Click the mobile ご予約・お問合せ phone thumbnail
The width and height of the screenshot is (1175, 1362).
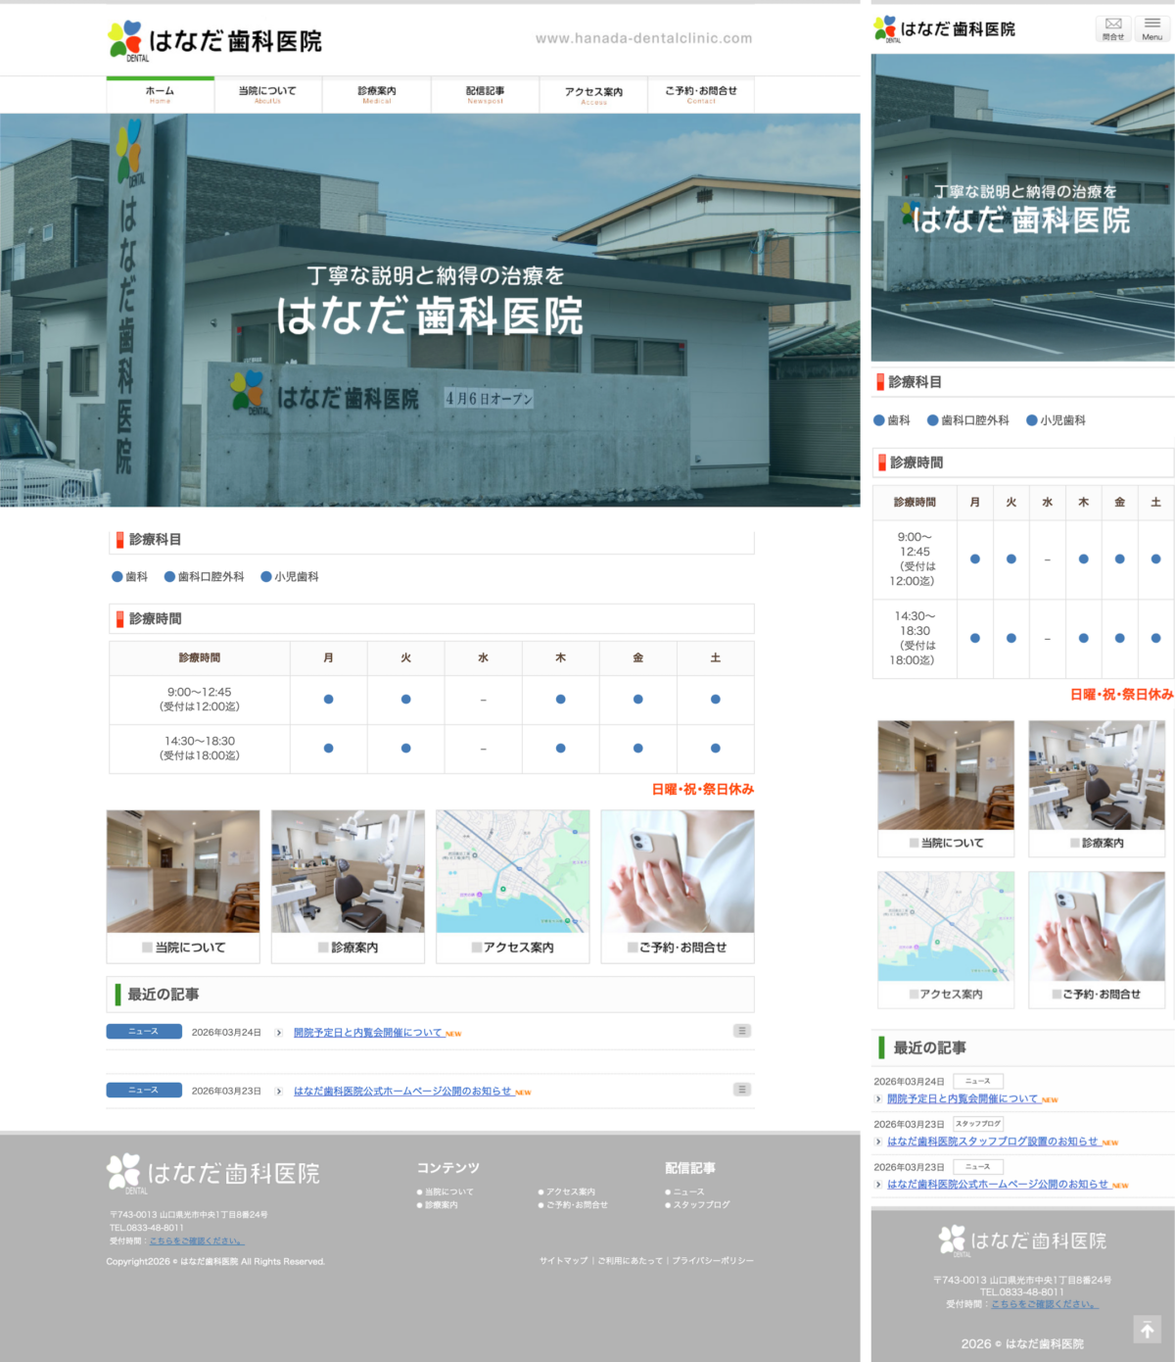coord(1097,927)
